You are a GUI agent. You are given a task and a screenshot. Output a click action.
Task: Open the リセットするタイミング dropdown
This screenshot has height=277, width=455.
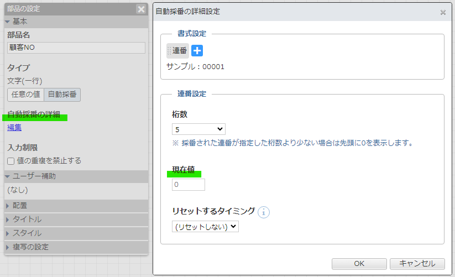pos(205,227)
